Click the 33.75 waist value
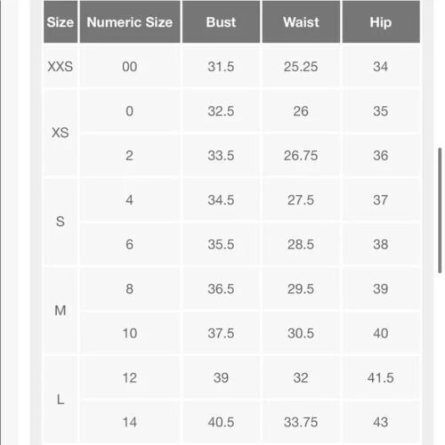 (301, 422)
